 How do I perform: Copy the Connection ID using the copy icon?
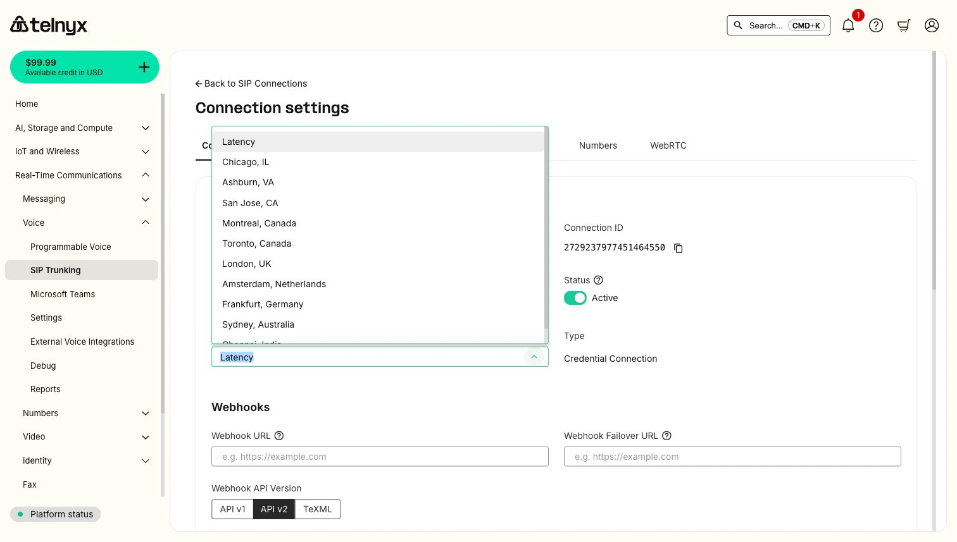678,248
